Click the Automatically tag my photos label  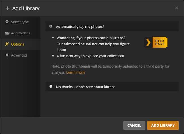[80, 26]
